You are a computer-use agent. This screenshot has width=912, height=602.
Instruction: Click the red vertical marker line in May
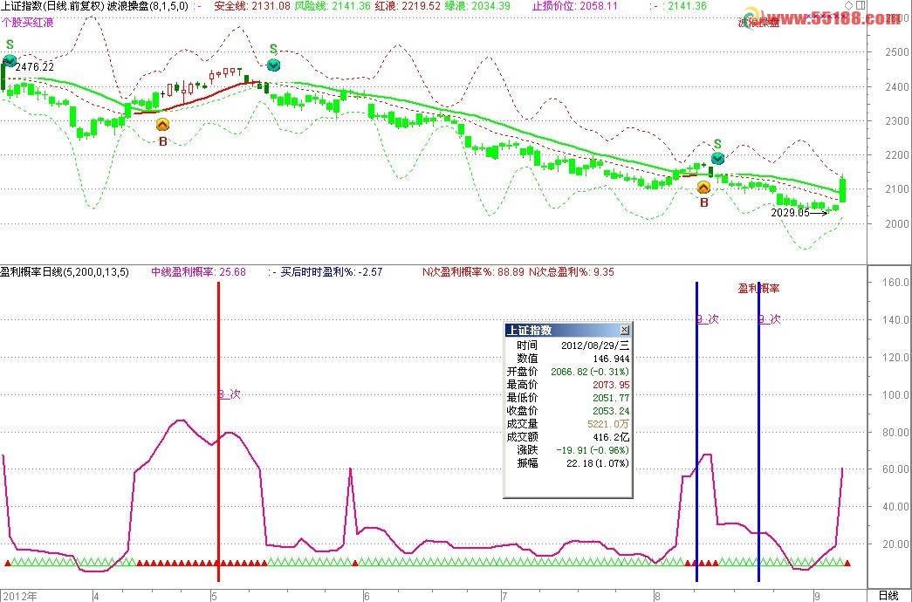tap(219, 431)
